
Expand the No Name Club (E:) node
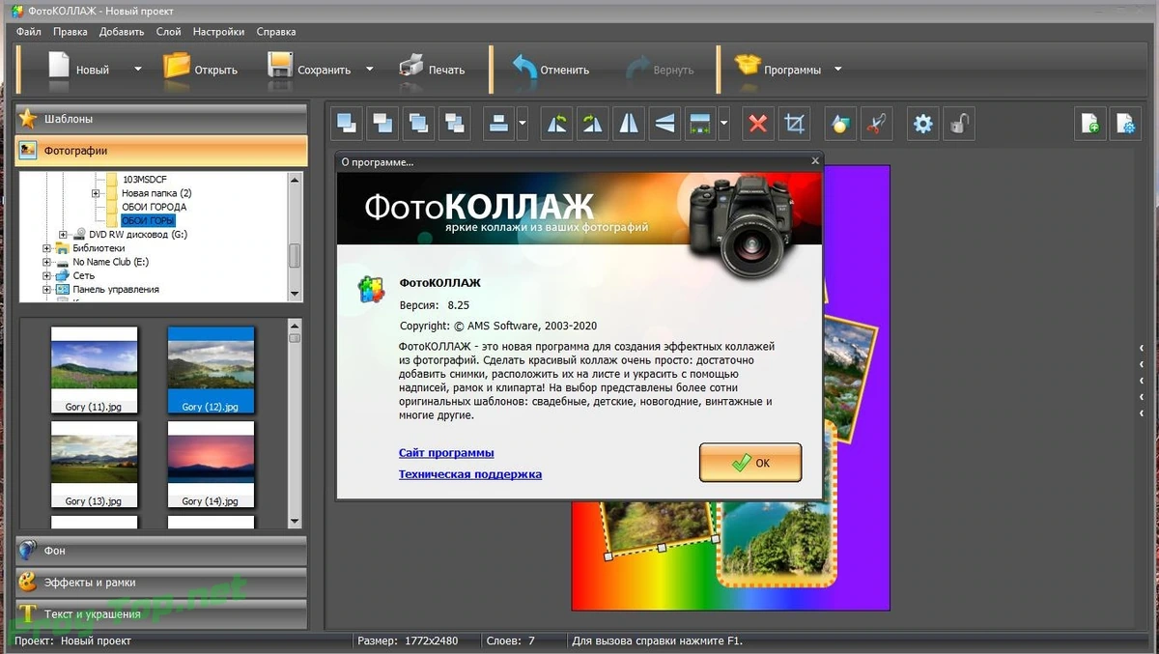(46, 262)
